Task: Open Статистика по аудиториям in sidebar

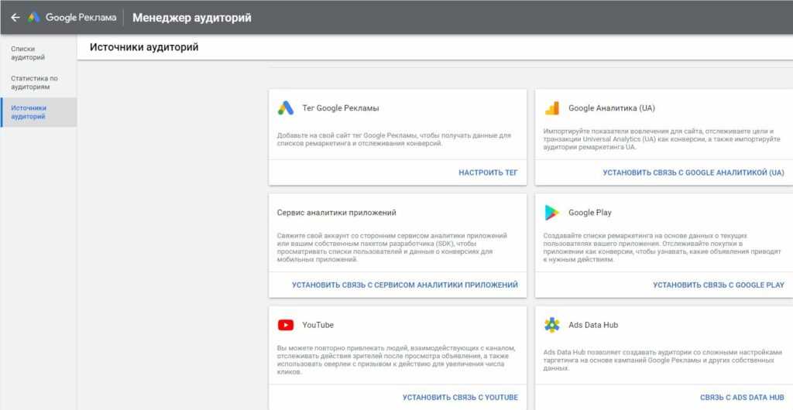Action: pyautogui.click(x=34, y=83)
